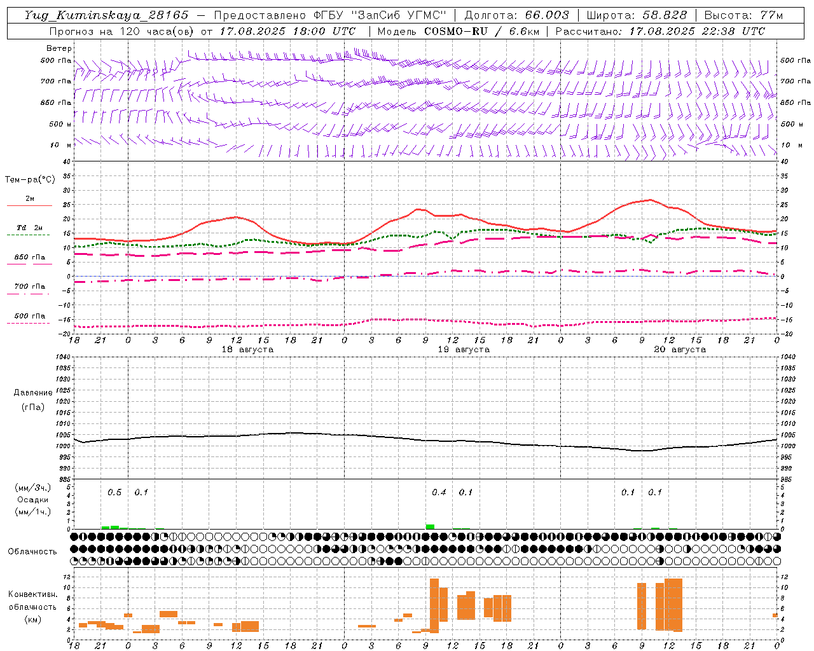Select the Тем-ра(°C) axis title
The image size is (814, 651).
pyautogui.click(x=30, y=179)
